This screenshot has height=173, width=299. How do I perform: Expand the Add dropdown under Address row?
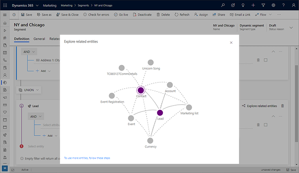(x=49, y=71)
